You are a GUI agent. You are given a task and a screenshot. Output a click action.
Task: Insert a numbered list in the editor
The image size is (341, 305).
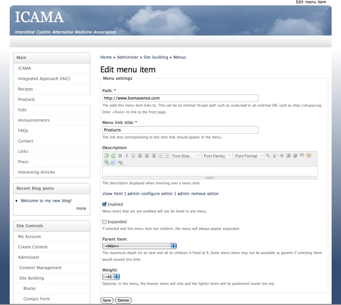pos(160,155)
